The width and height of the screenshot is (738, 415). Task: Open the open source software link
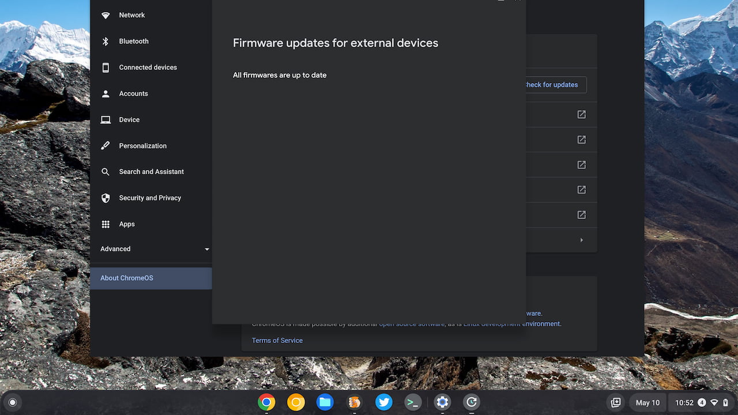point(412,324)
